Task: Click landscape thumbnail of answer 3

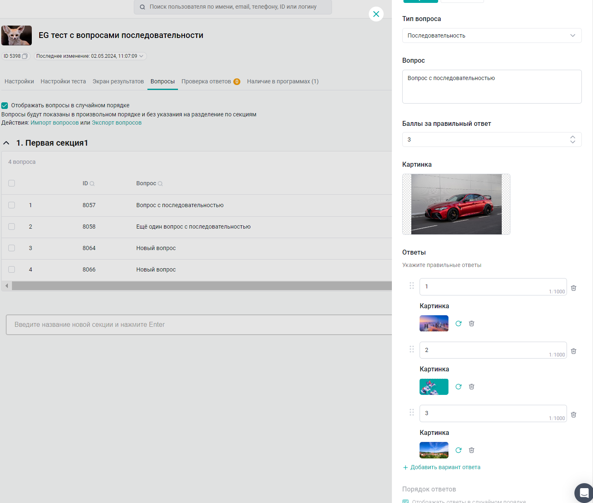Action: click(x=434, y=450)
